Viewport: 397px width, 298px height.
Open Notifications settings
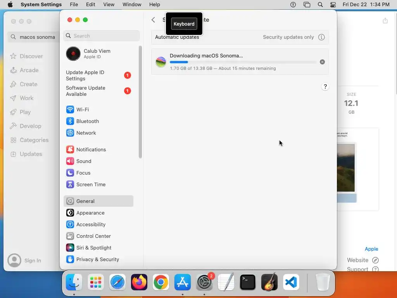pos(98,149)
